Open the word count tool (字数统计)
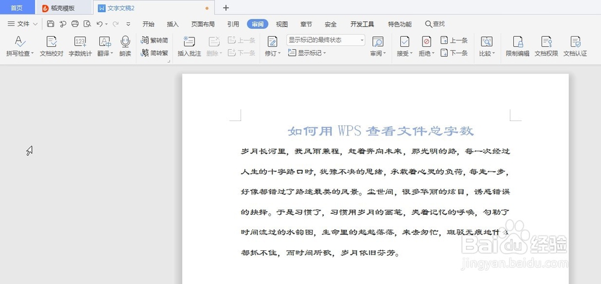This screenshot has width=601, height=284. 80,46
